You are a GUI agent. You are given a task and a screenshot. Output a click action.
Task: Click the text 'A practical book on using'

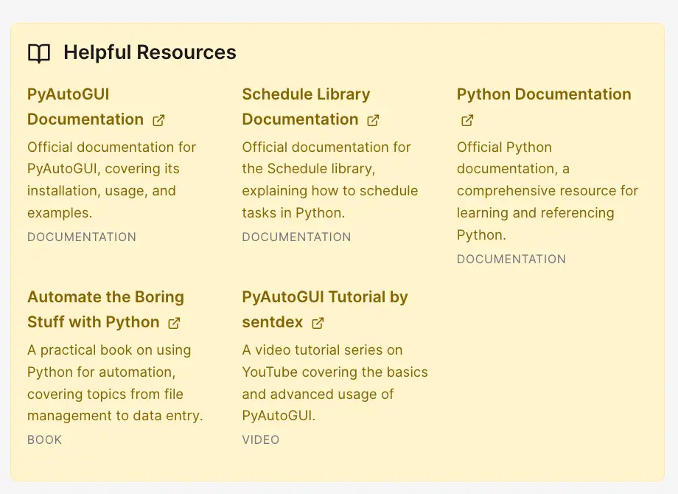pyautogui.click(x=109, y=350)
